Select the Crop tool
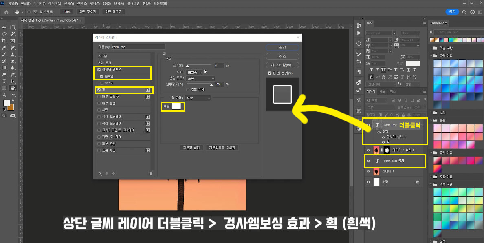 pyautogui.click(x=4, y=41)
